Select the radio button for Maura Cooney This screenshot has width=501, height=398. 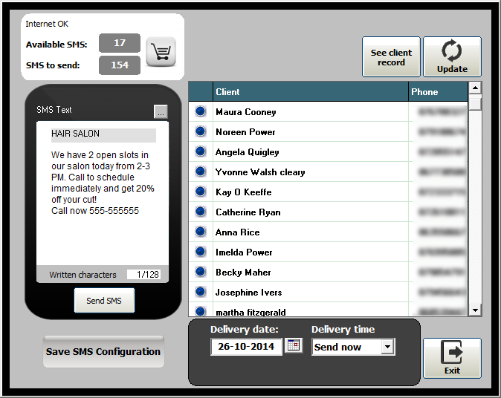pos(200,112)
